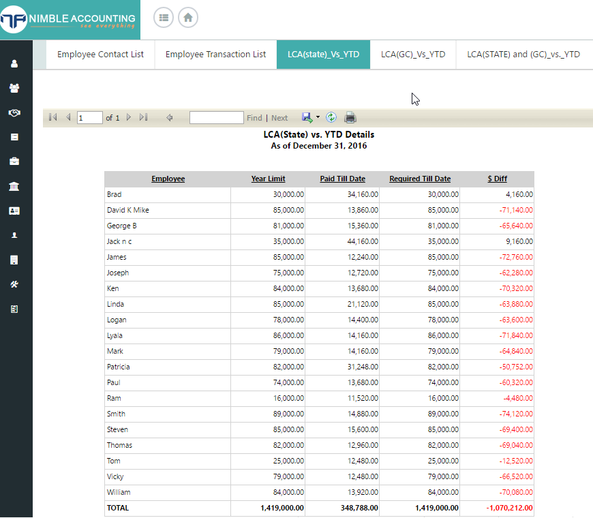Open the export format dropdown arrow
Viewport: 593px width, 518px height.
point(316,117)
